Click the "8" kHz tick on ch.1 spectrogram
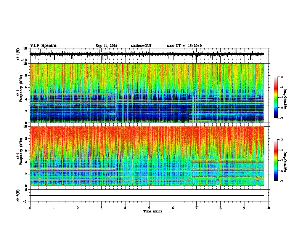Image resolution: width=302 pixels, height=233 pixels. point(26,75)
